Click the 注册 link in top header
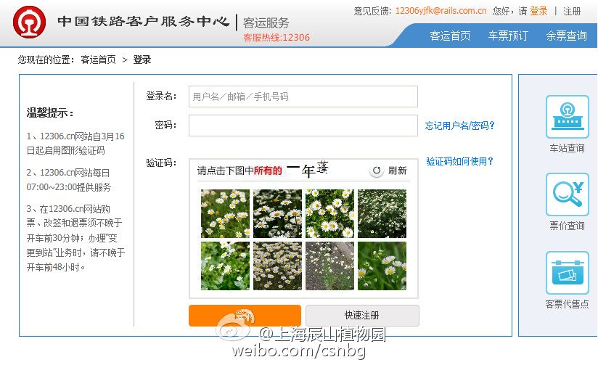Viewport: 598px width, 365px height. (x=572, y=11)
